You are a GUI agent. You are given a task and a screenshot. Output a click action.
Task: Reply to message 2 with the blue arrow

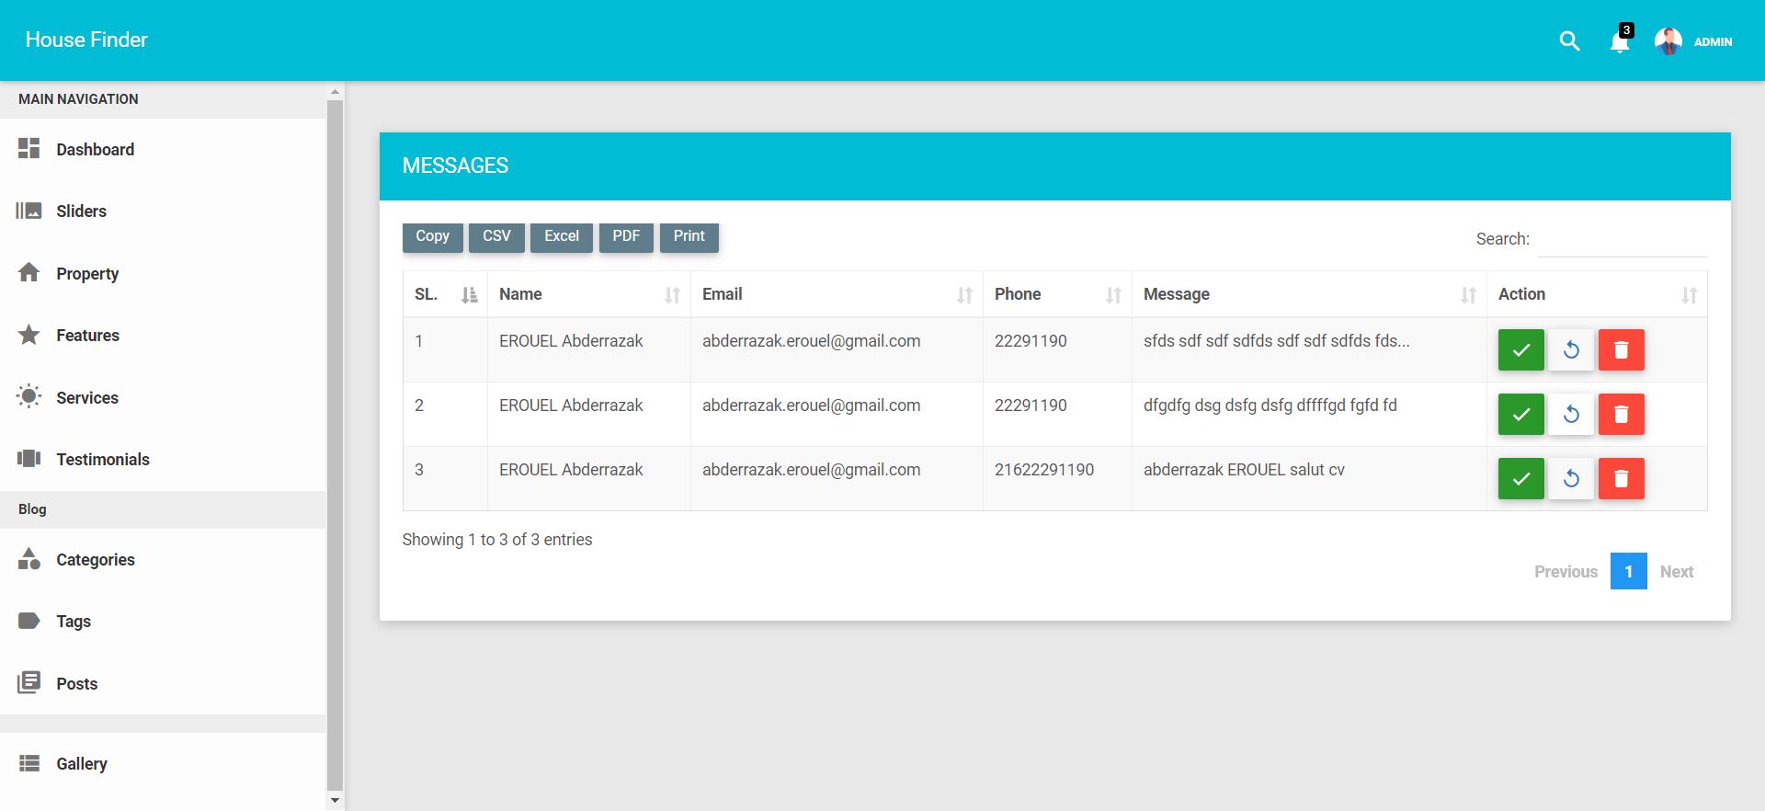[1571, 415]
